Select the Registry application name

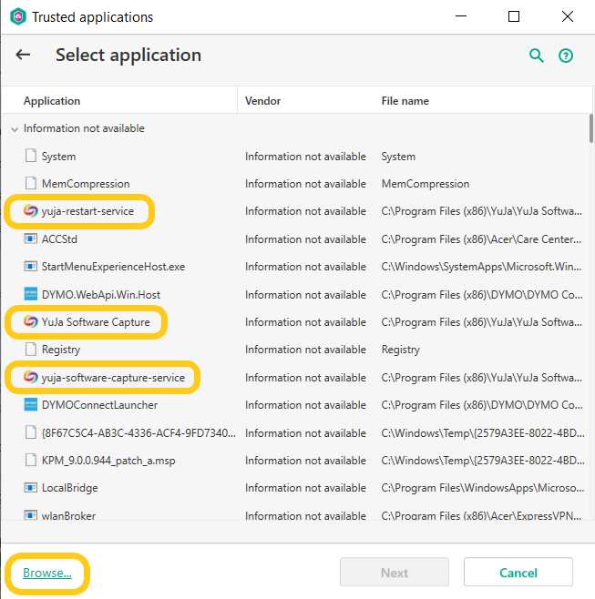point(61,350)
